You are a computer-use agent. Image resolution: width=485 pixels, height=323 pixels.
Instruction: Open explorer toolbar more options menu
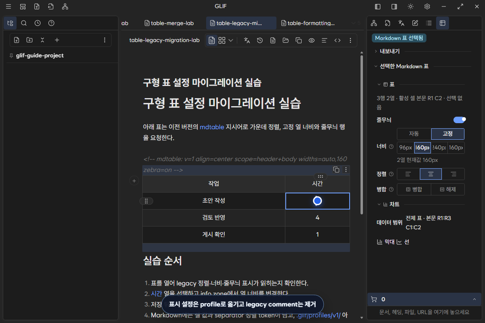pos(105,40)
